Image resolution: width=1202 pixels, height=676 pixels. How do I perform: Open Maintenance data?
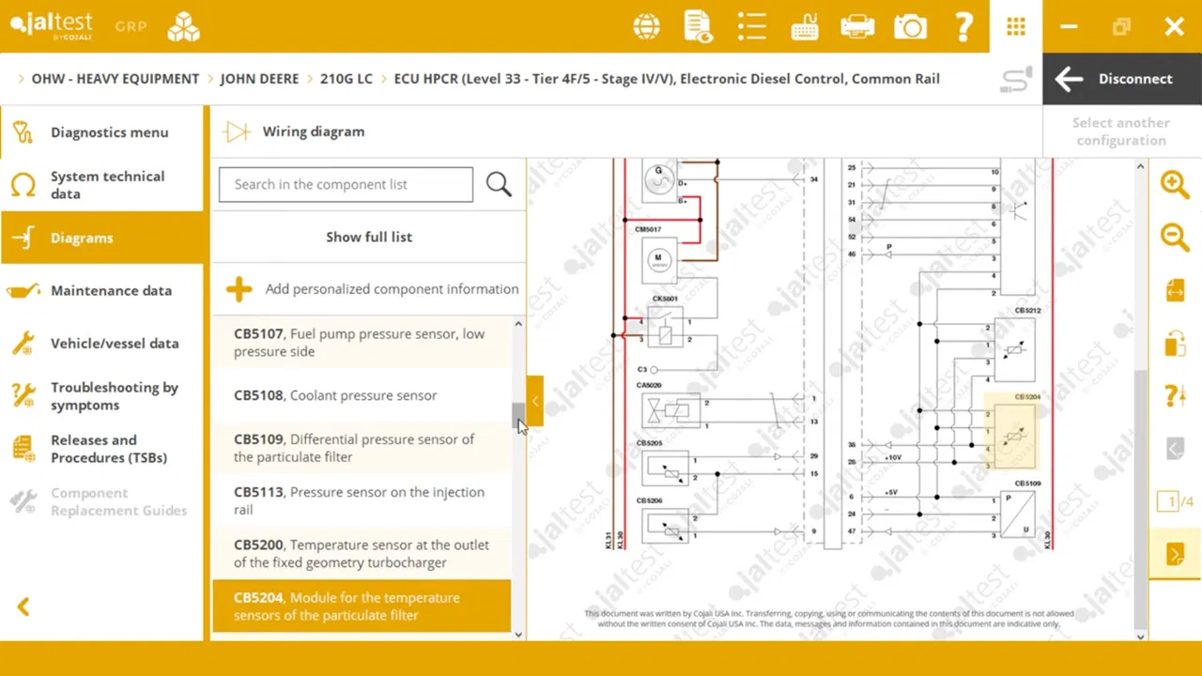(101, 290)
